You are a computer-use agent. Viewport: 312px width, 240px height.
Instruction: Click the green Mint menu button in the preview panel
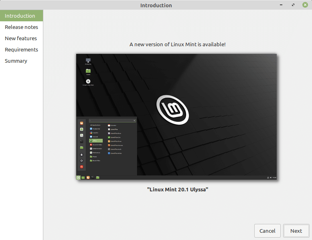[78, 178]
